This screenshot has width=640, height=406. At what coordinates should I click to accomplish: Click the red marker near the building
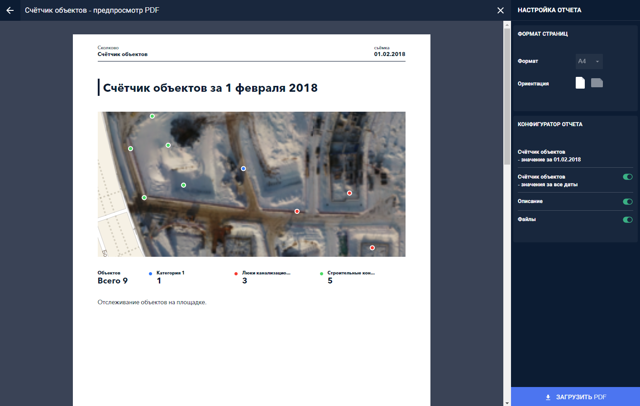tap(349, 193)
